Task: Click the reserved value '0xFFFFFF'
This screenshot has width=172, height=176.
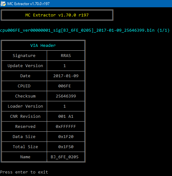Action: [x=66, y=127]
